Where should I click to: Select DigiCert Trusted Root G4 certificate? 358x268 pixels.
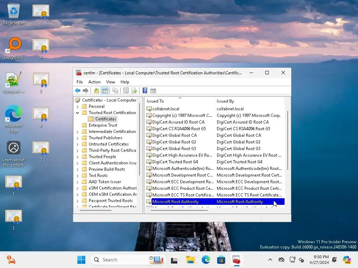[x=215, y=162]
